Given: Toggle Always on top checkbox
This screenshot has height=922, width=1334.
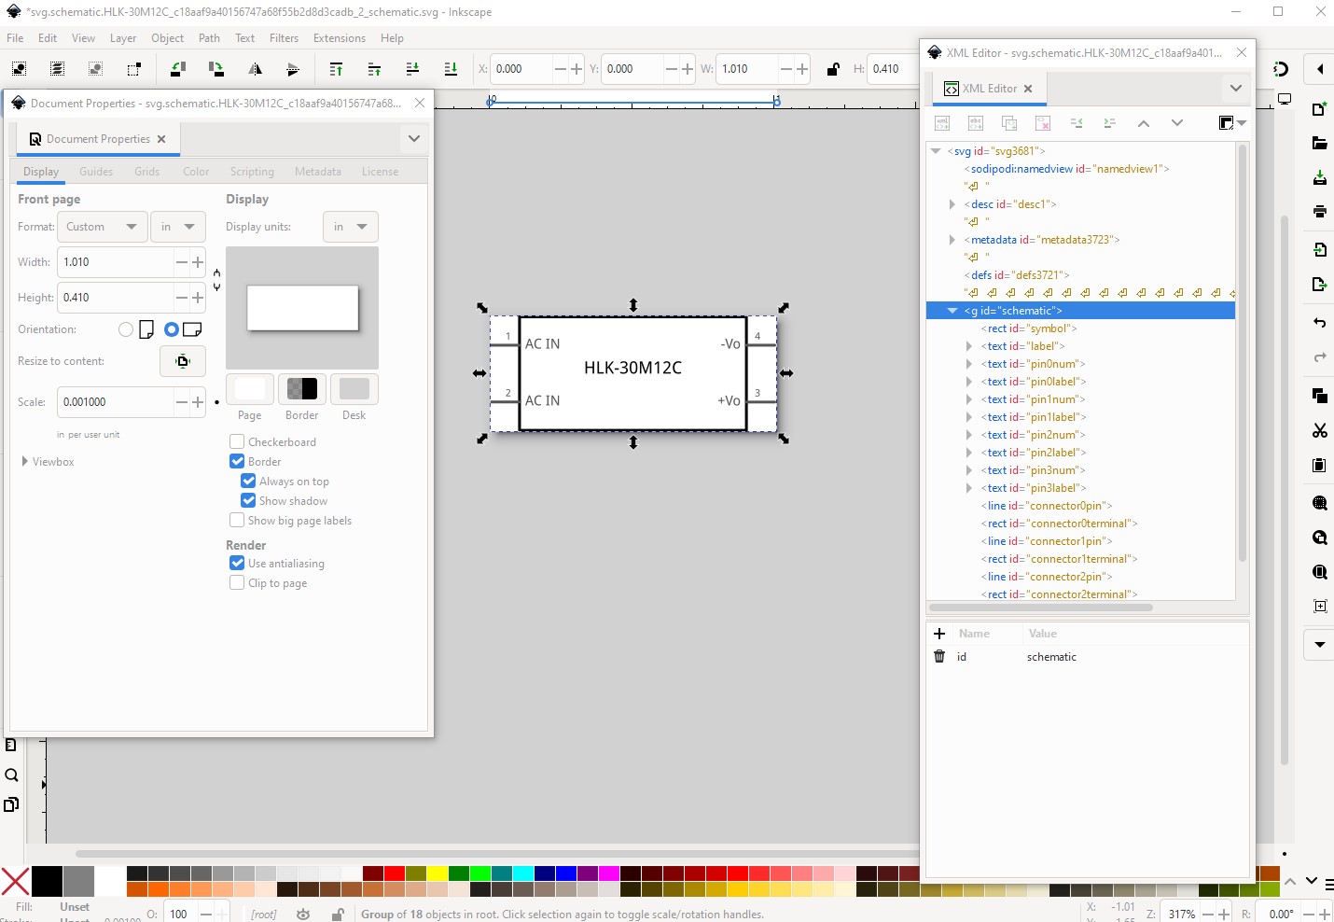Looking at the screenshot, I should point(248,481).
